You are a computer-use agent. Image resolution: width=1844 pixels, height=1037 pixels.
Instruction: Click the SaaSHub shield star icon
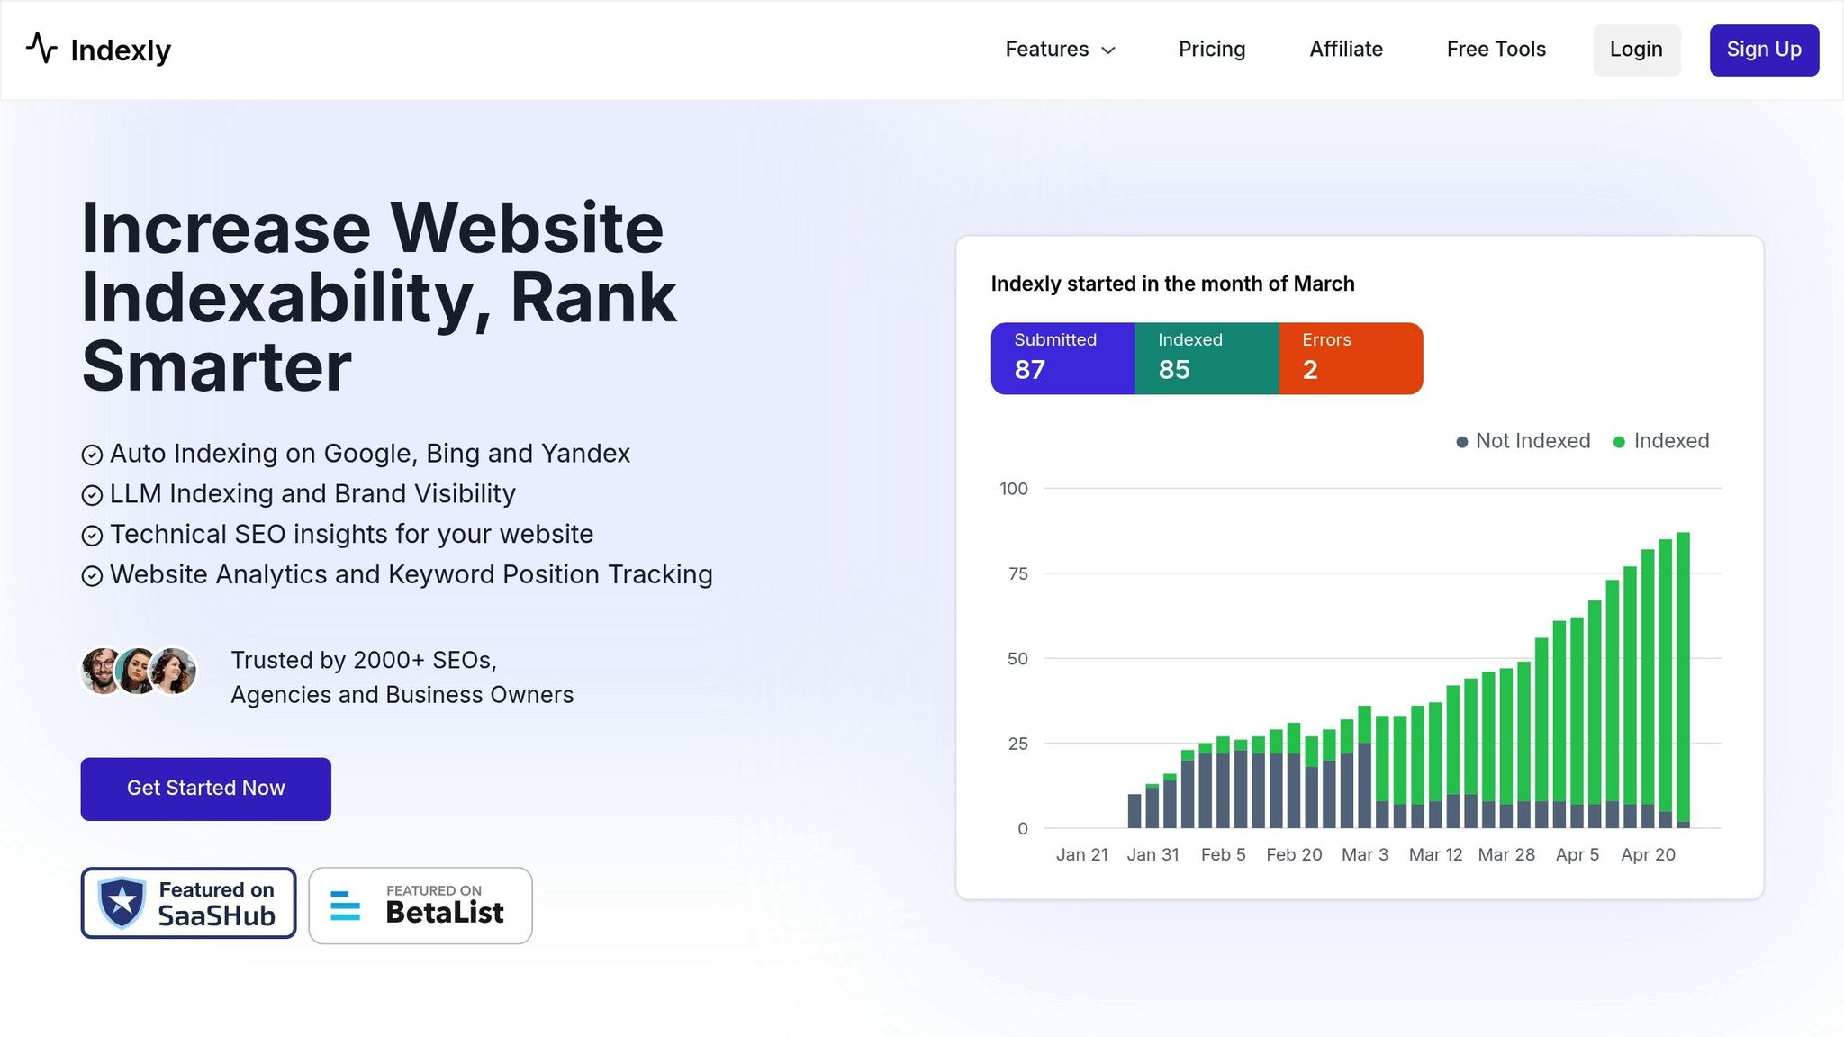tap(123, 902)
